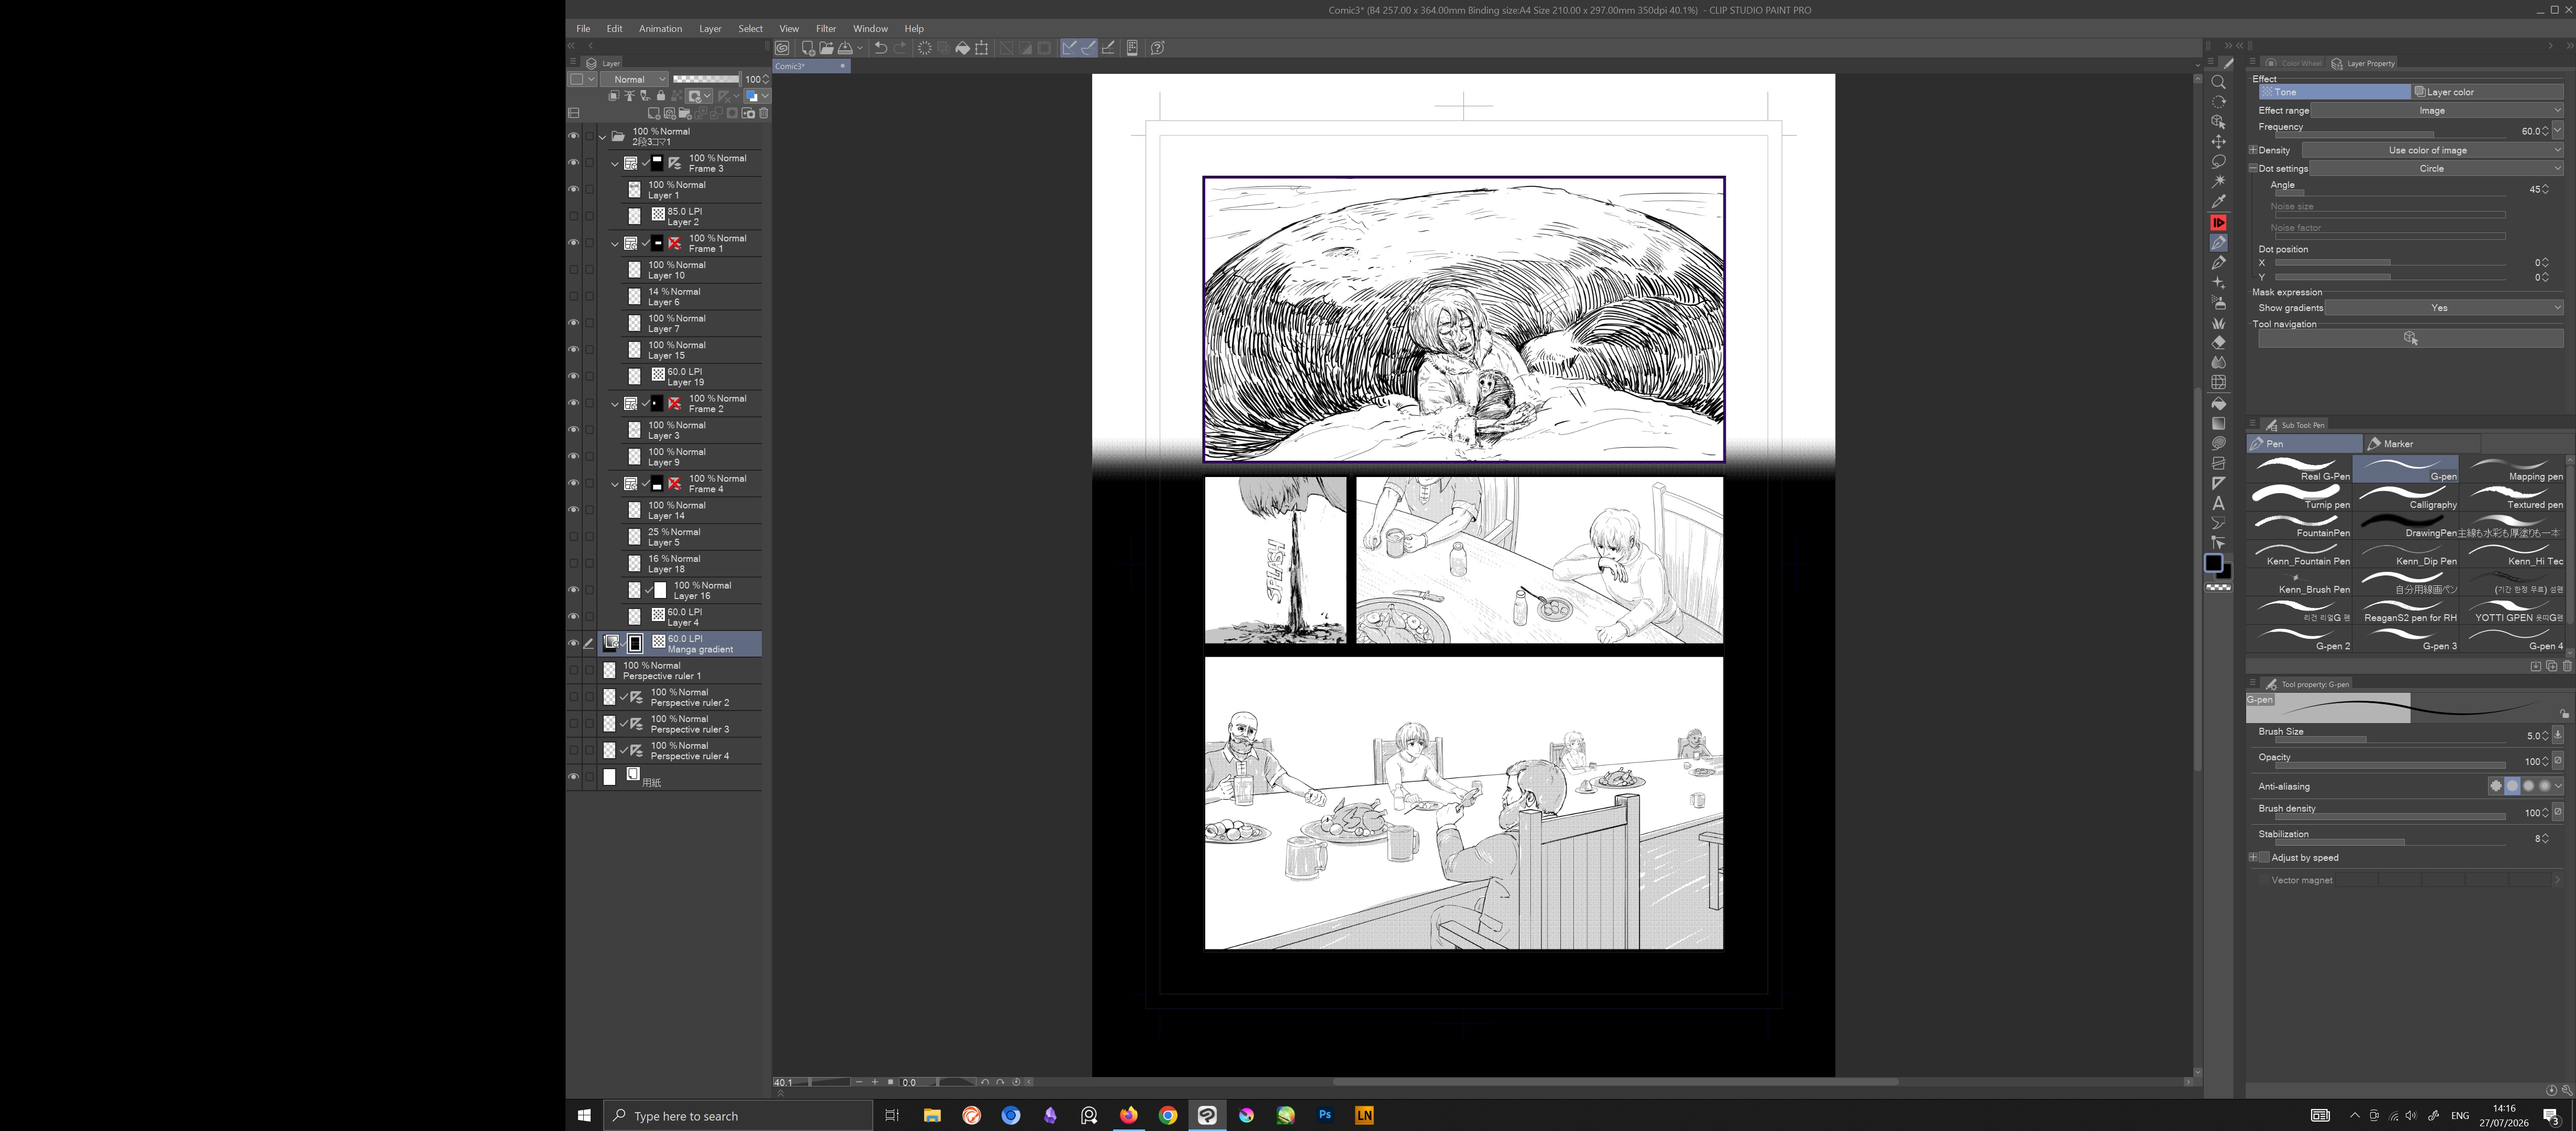Image resolution: width=2576 pixels, height=1131 pixels.
Task: Show Perspective ruler 1 layer
Action: pyautogui.click(x=573, y=670)
